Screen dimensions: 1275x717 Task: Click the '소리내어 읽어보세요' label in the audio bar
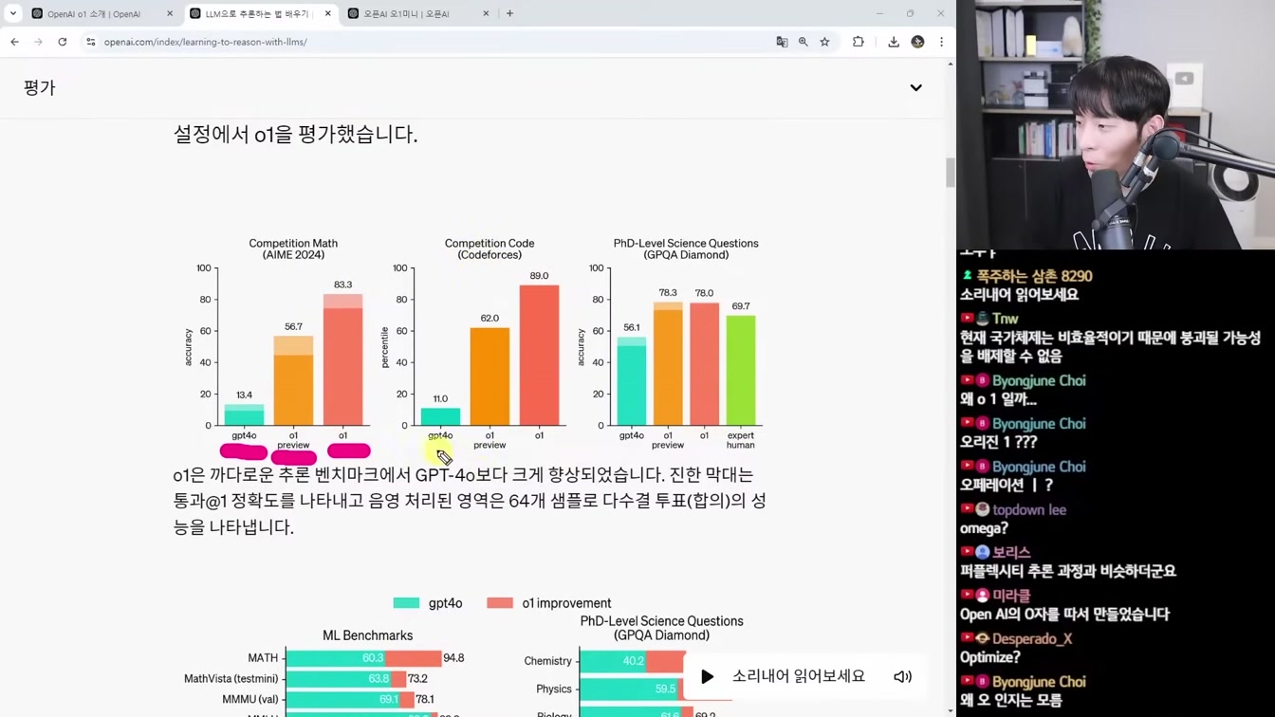point(799,676)
